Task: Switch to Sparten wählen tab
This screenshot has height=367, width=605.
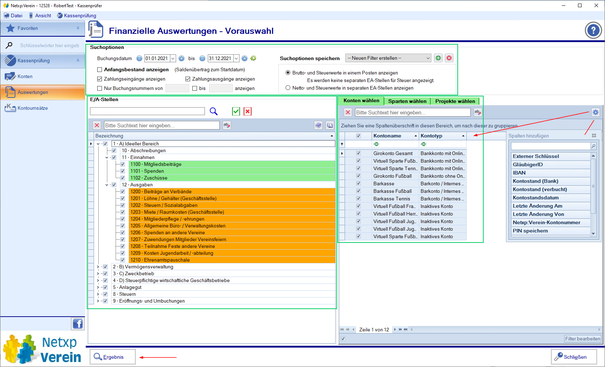Action: [x=407, y=101]
